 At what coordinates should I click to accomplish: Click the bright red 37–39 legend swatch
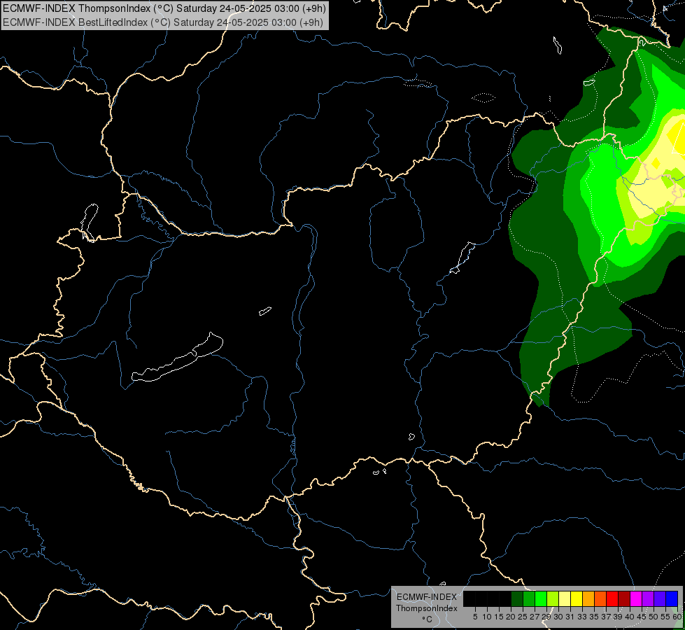point(612,599)
